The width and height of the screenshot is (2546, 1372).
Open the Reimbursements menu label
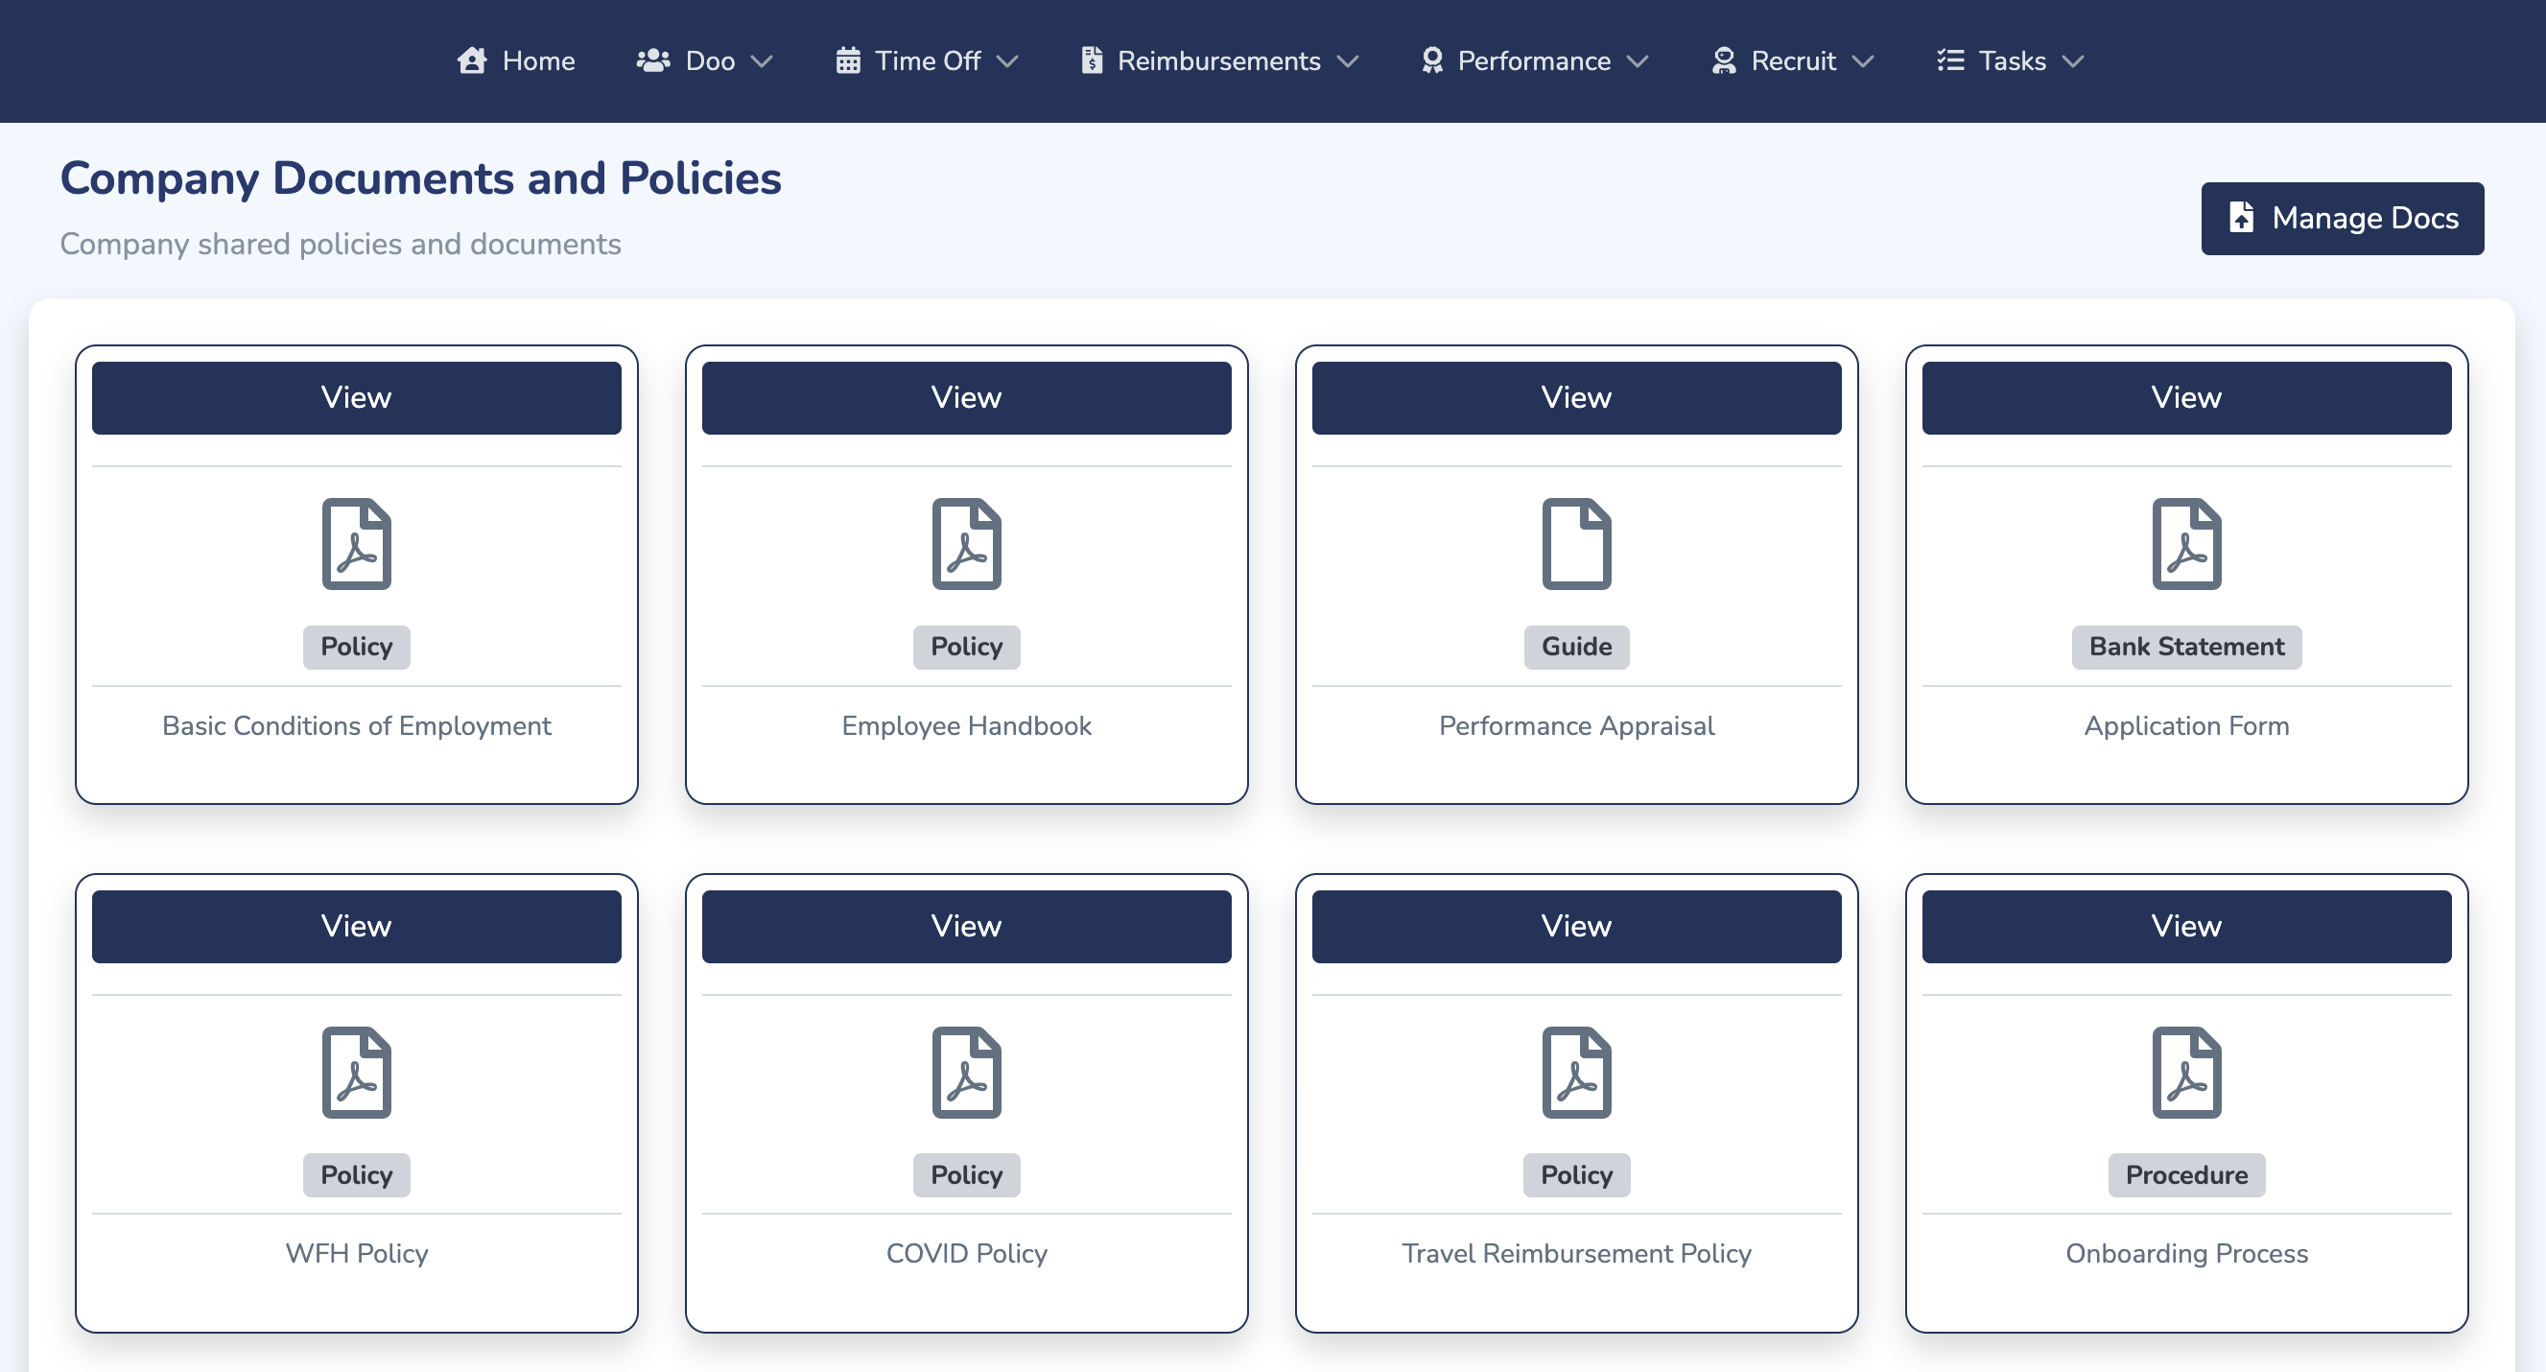click(1218, 60)
